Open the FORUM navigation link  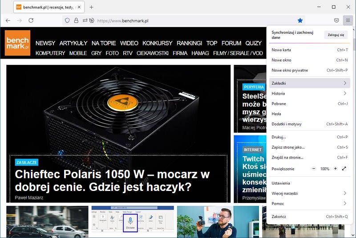pos(231,43)
